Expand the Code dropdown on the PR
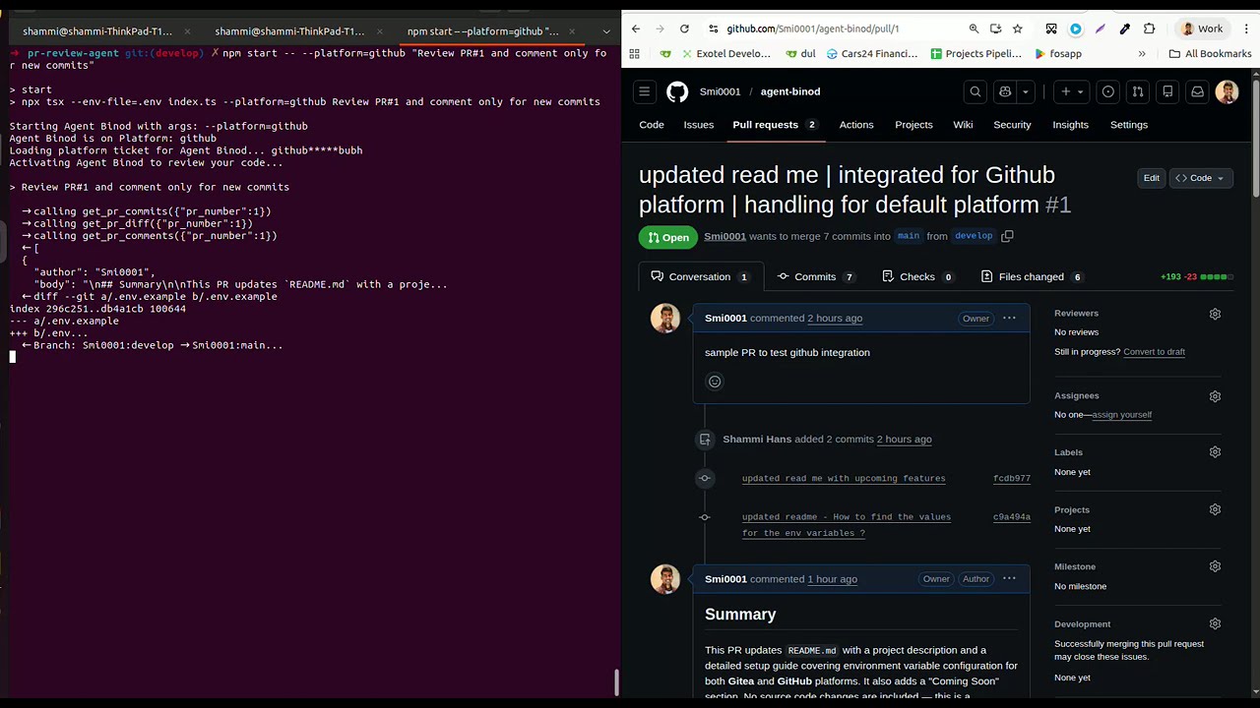This screenshot has width=1260, height=708. pyautogui.click(x=1199, y=178)
